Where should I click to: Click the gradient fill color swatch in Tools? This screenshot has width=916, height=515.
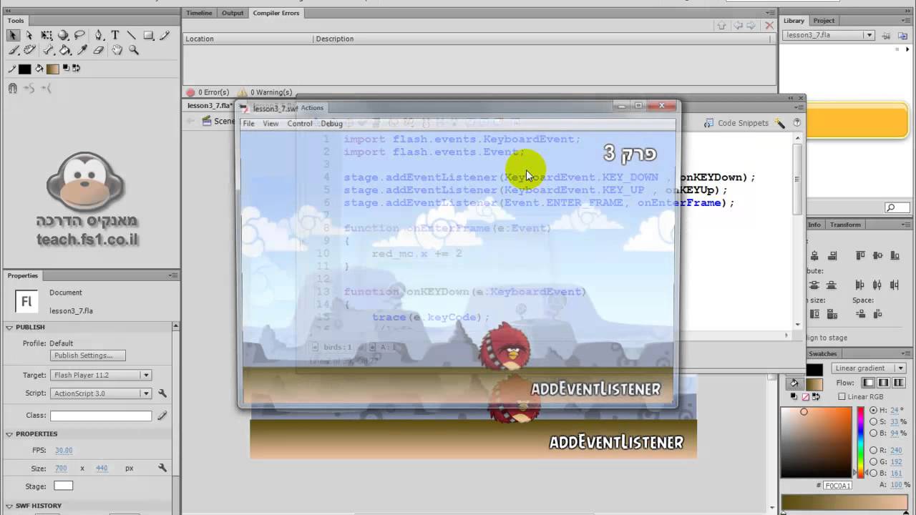(x=52, y=69)
